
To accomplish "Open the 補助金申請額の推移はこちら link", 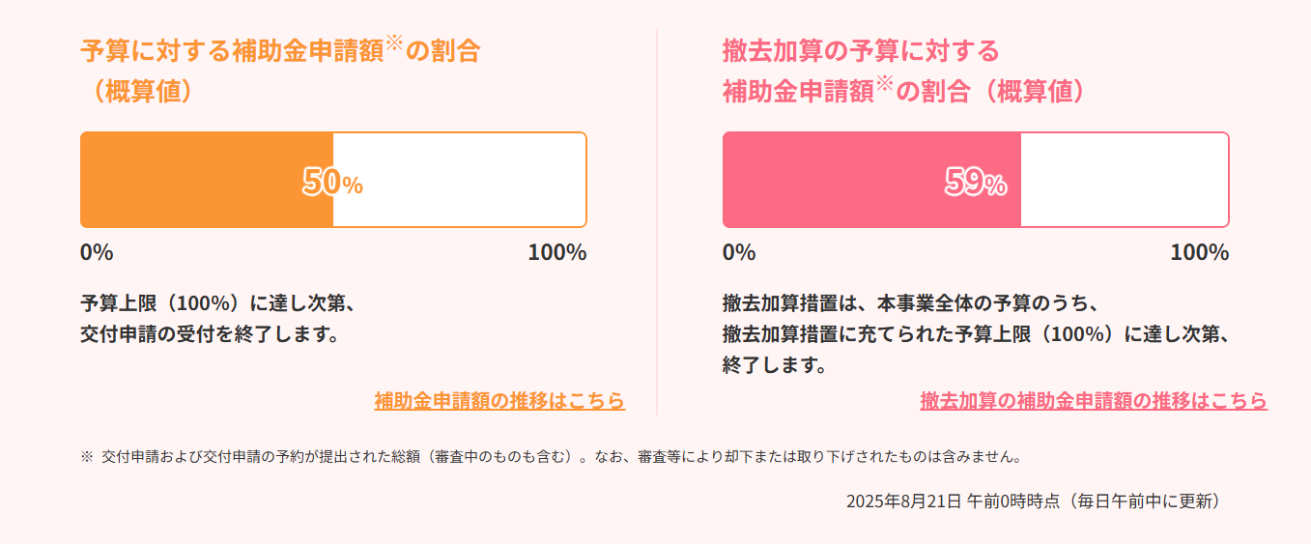I will [499, 400].
